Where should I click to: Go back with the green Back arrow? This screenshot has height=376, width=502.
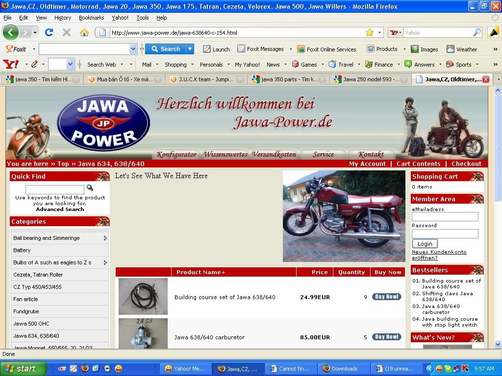coord(11,32)
